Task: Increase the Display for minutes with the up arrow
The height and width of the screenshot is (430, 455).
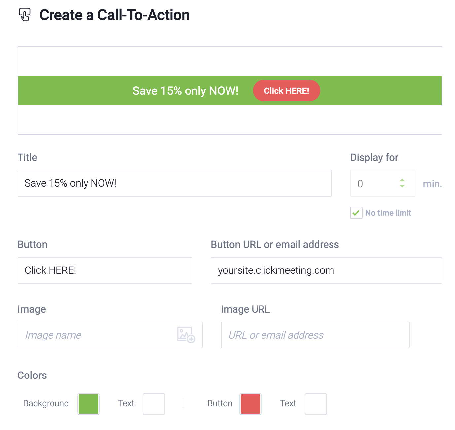Action: tap(402, 180)
